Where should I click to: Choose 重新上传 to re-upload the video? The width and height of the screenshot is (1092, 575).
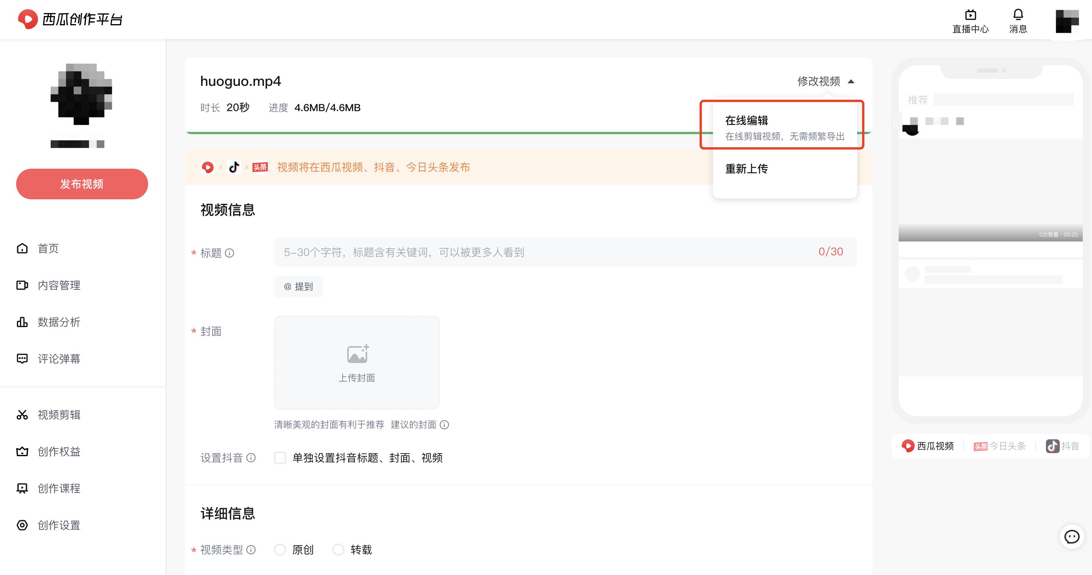(747, 169)
